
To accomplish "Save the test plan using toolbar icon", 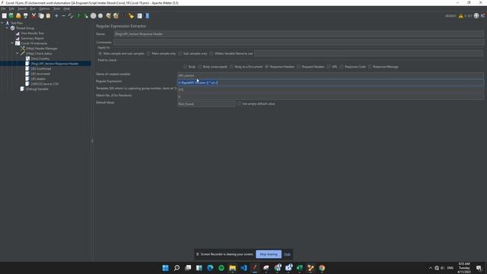I will (x=26, y=15).
